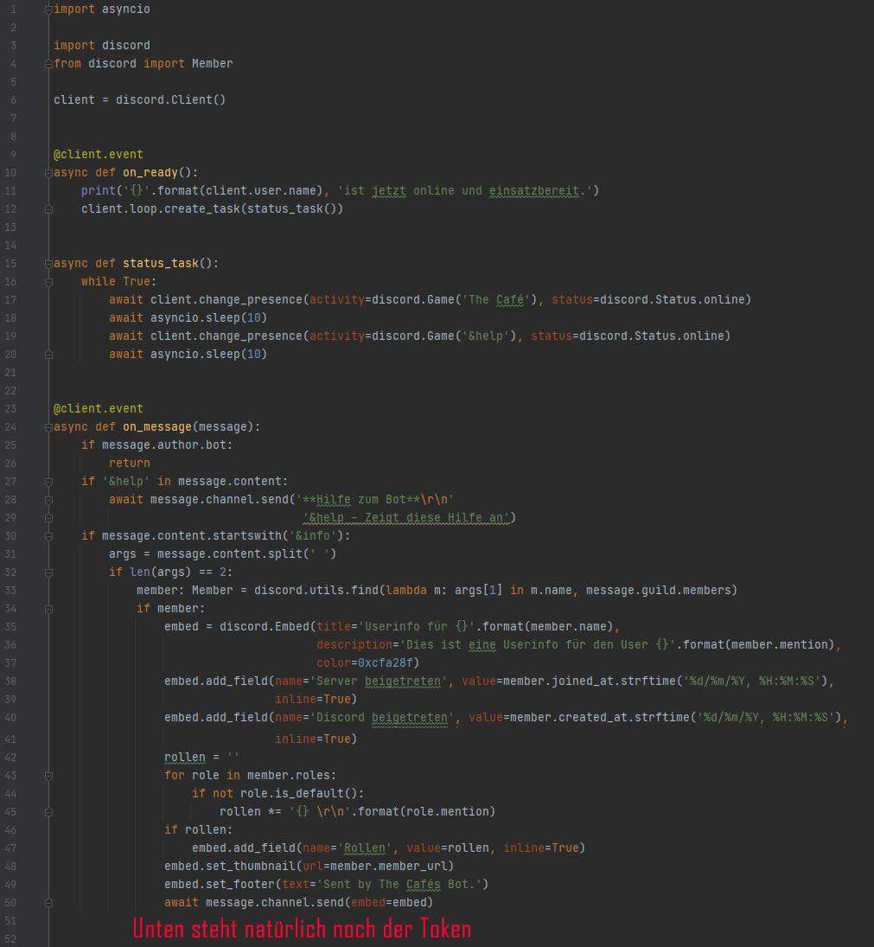Fold the if '&help' condition block

48,481
